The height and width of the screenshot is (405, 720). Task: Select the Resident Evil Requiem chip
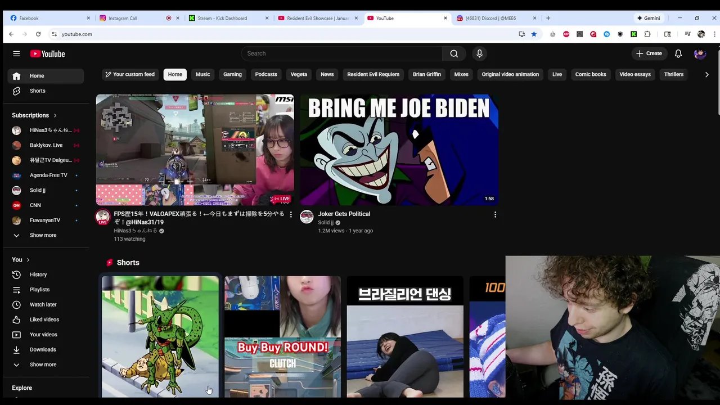point(373,74)
